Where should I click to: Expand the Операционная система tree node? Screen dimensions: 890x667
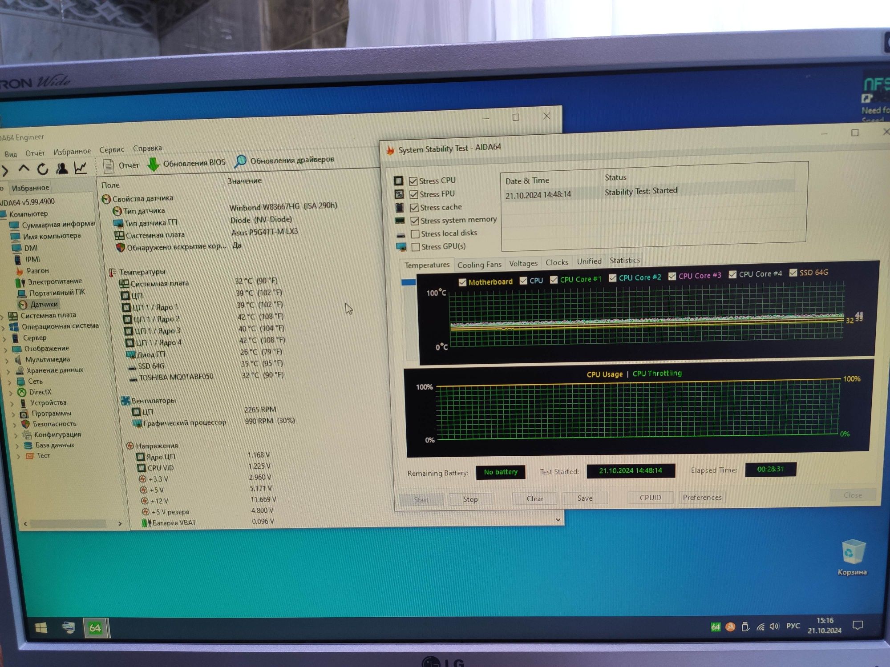tap(3, 328)
